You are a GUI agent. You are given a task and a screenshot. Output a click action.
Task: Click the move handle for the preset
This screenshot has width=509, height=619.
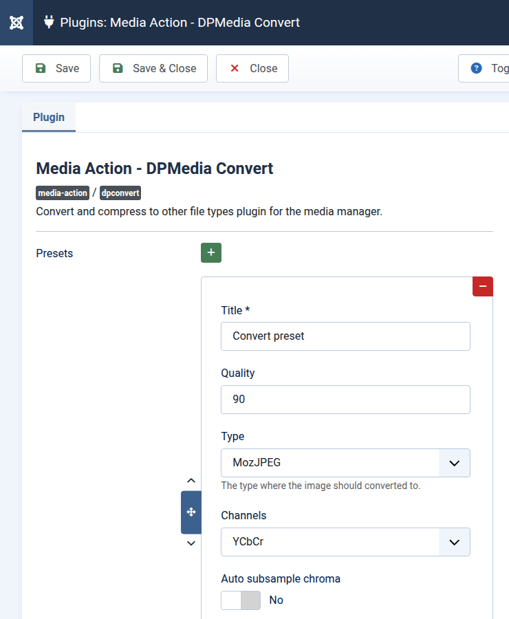[191, 512]
